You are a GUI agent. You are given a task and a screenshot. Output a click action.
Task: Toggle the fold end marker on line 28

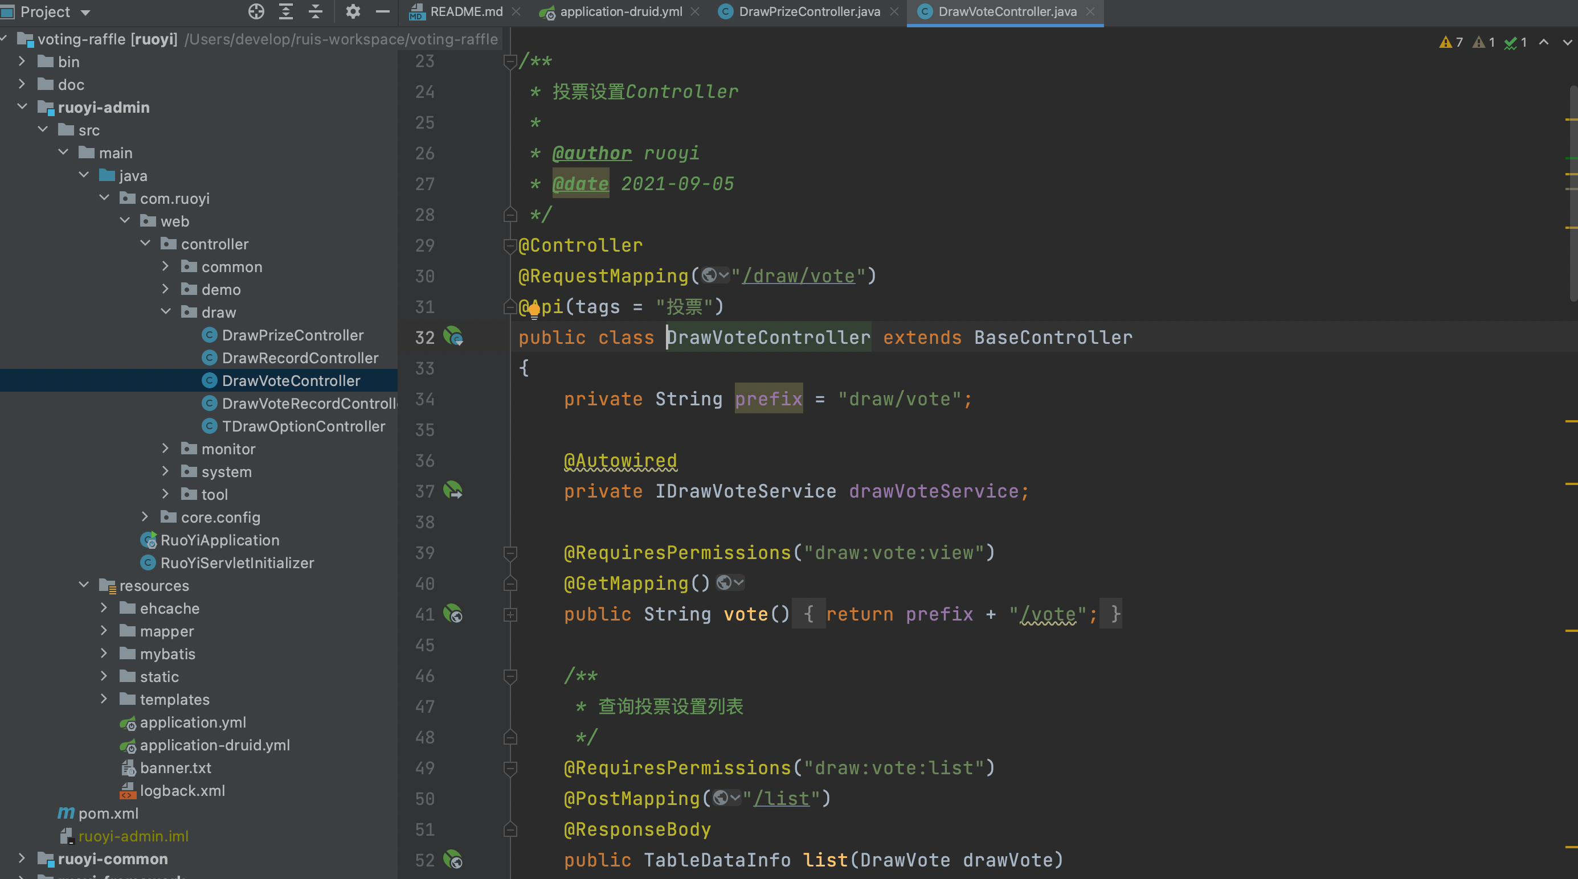[510, 214]
